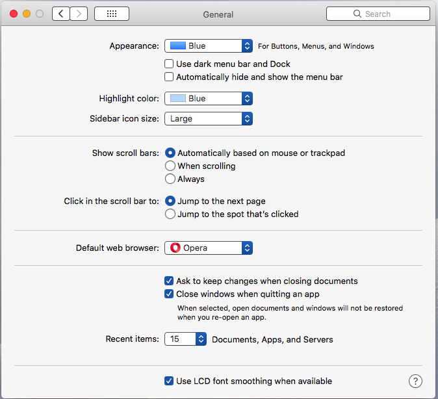Select the Always scroll bars option
Viewport: 438px width, 399px height.
170,179
